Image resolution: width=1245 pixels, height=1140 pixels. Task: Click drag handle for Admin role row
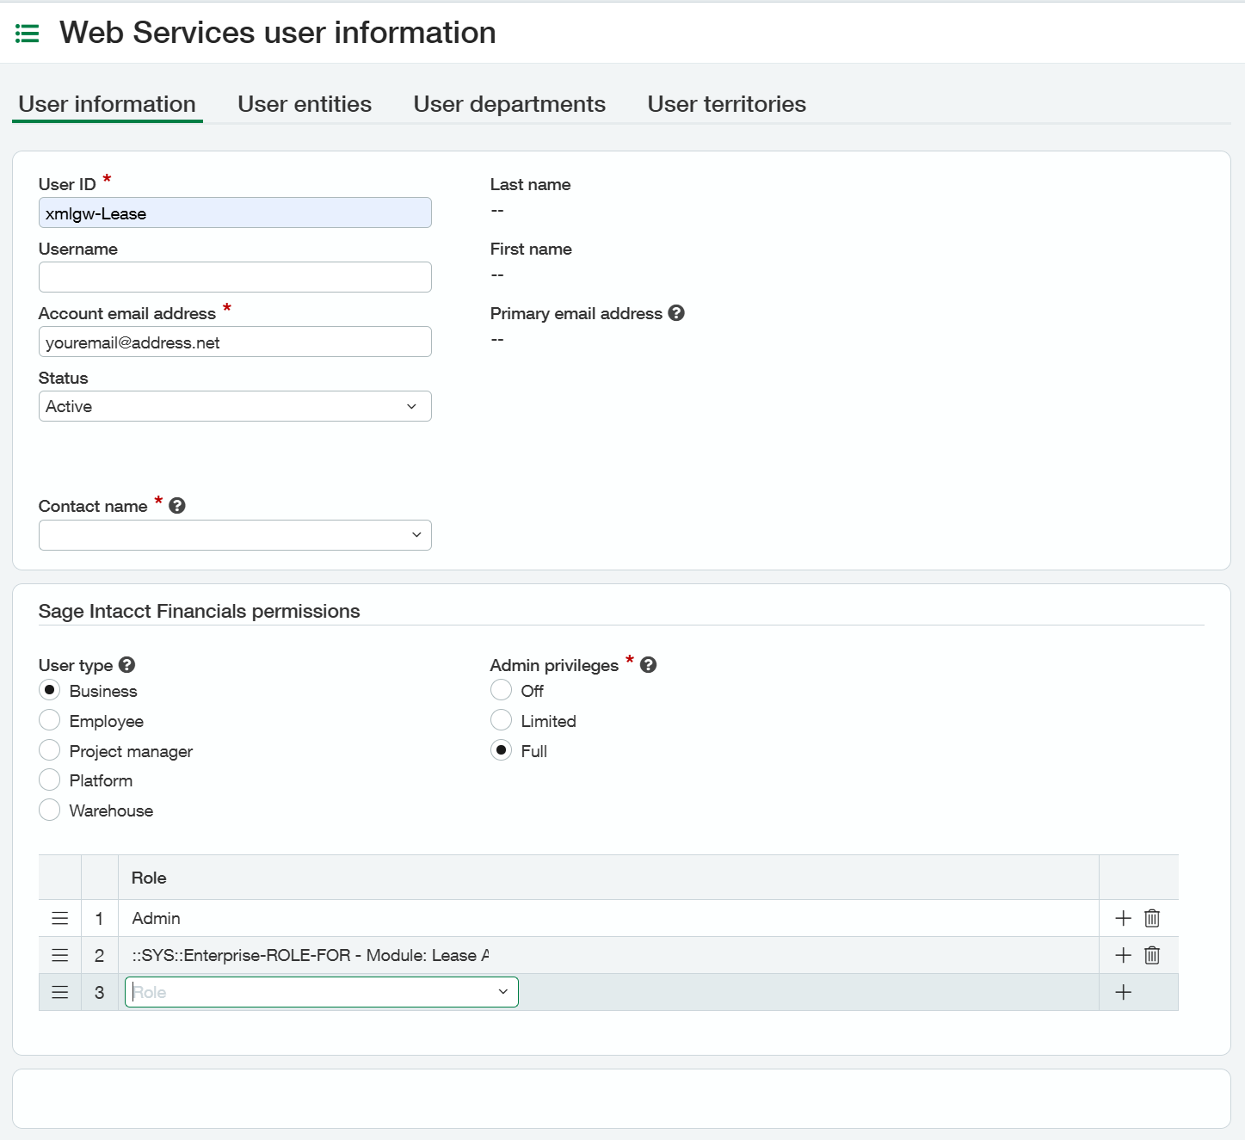click(x=60, y=918)
